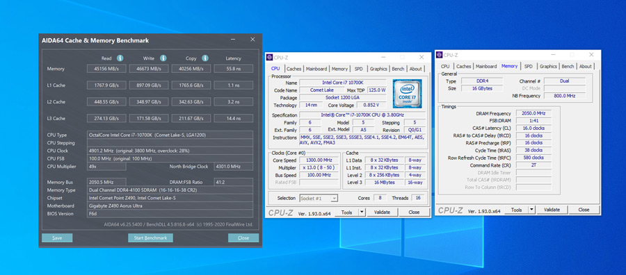Click Validate button in left CPU-Z window
The height and width of the screenshot is (275, 626).
click(382, 212)
